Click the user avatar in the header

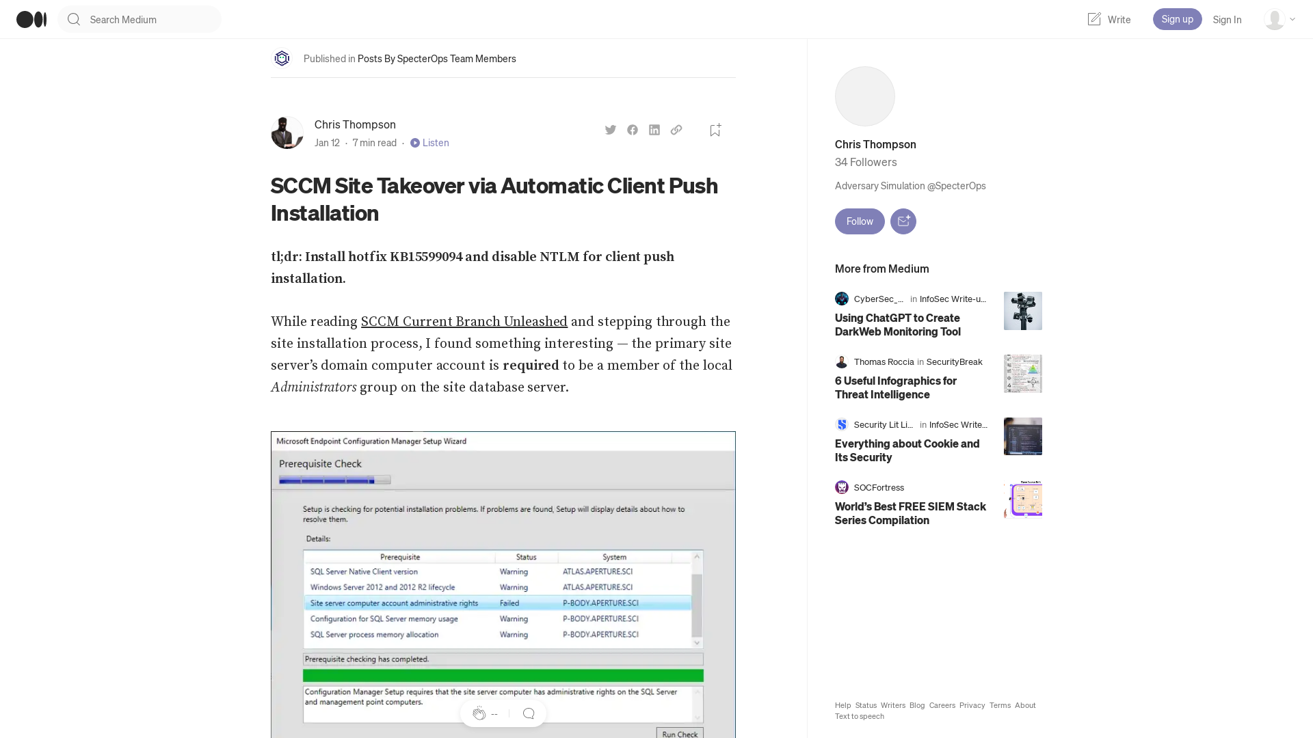(1274, 19)
